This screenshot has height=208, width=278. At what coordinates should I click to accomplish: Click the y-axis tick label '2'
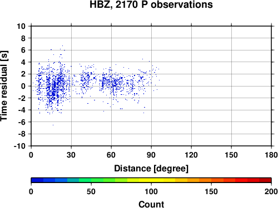(x=23, y=74)
